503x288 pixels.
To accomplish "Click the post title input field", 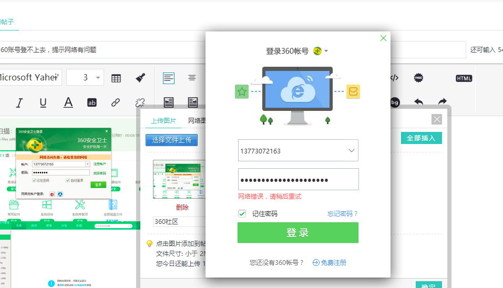I will (x=102, y=50).
